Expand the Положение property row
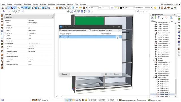Viewport: 181px width, 102px height. coord(5,43)
